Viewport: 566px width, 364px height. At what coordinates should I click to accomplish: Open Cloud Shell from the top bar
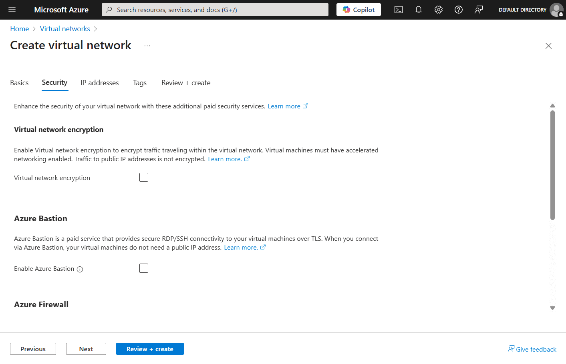coord(399,10)
